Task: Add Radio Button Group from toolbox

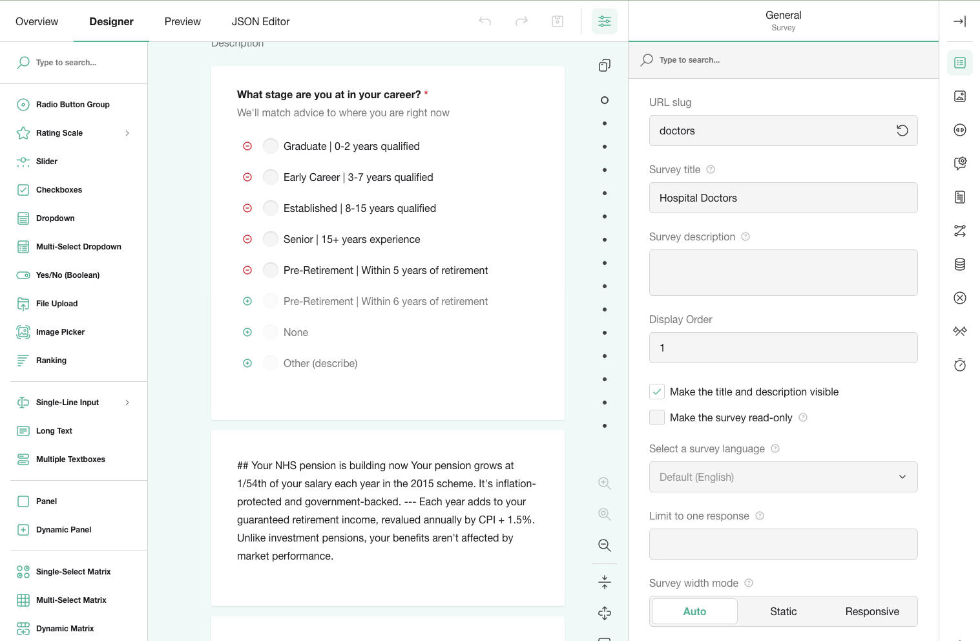Action: pyautogui.click(x=74, y=105)
